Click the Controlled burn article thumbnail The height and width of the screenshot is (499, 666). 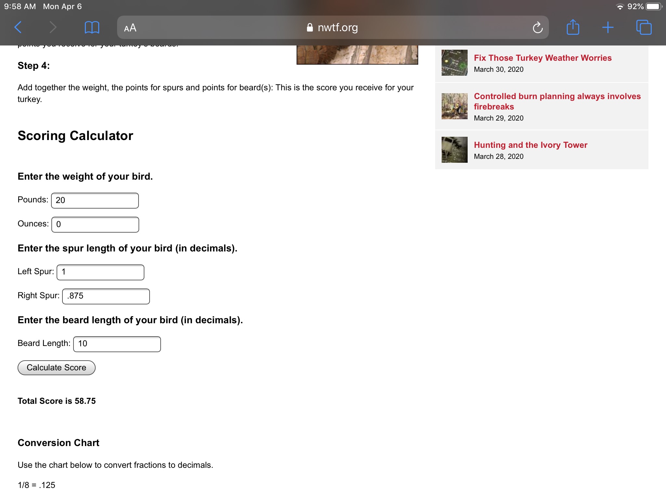(454, 106)
